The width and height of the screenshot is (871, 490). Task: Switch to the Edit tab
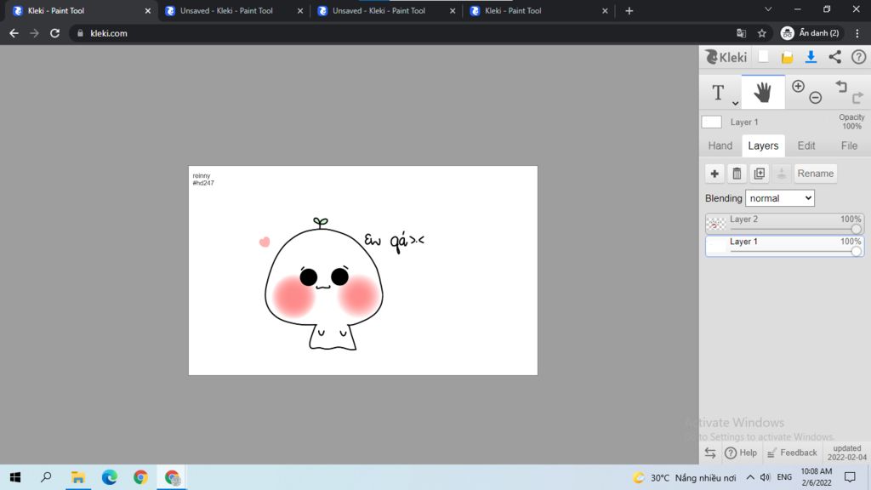click(x=806, y=145)
